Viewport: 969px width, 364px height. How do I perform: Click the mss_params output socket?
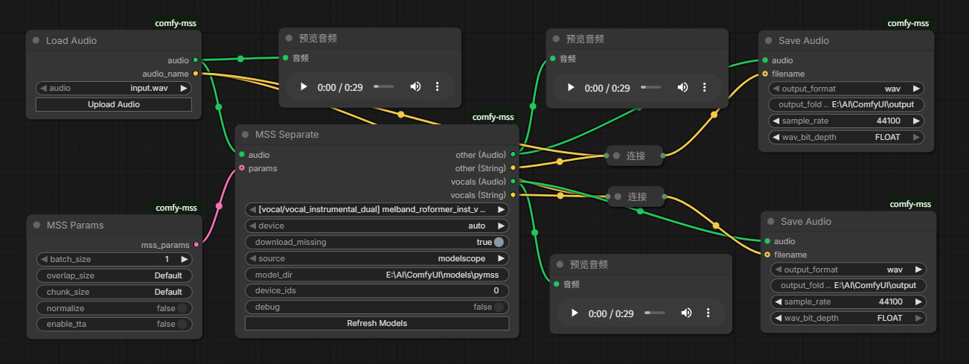click(196, 244)
